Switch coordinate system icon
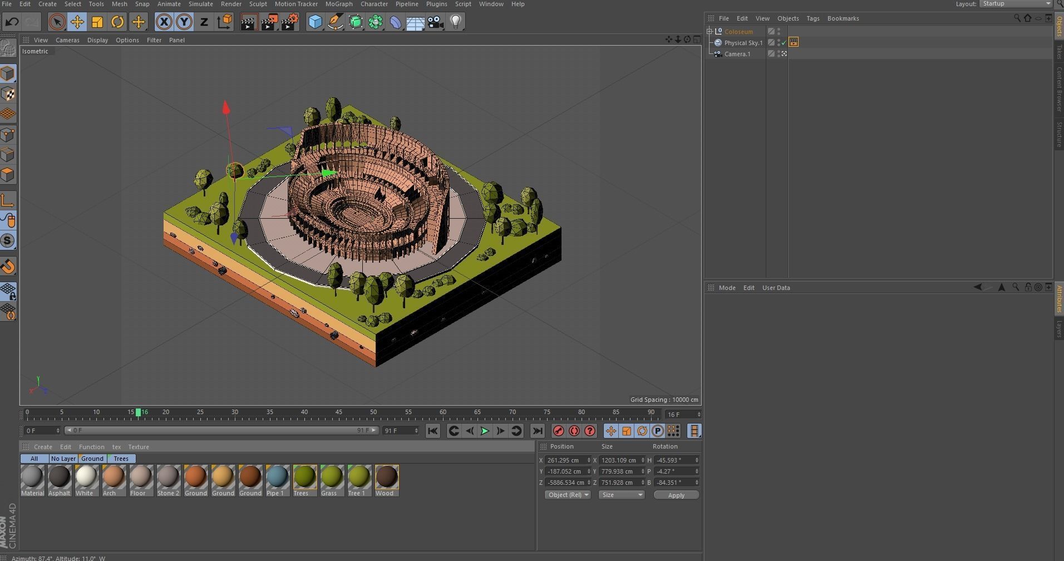Image resolution: width=1064 pixels, height=561 pixels. (225, 22)
